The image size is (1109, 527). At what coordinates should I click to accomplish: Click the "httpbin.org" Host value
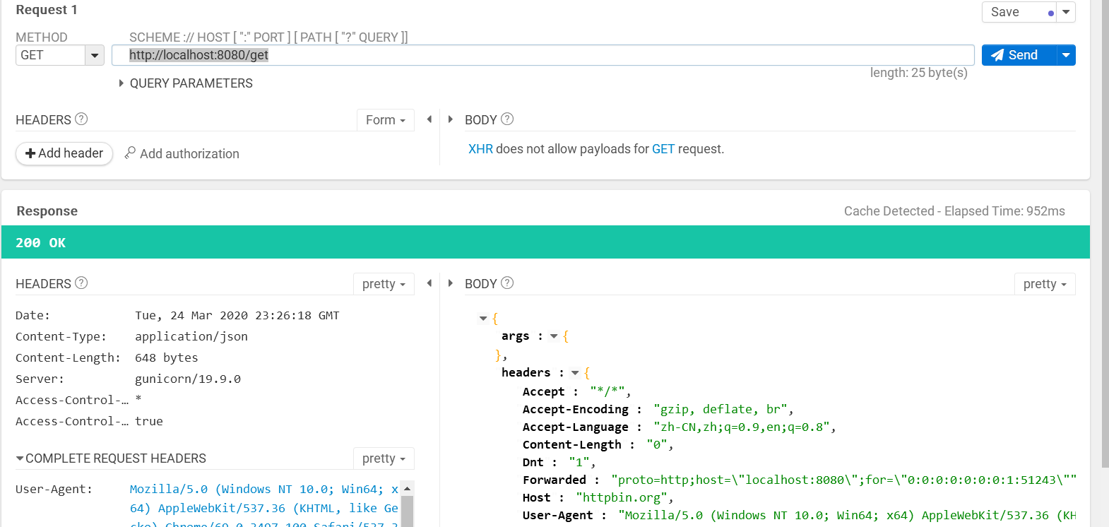[x=621, y=498]
